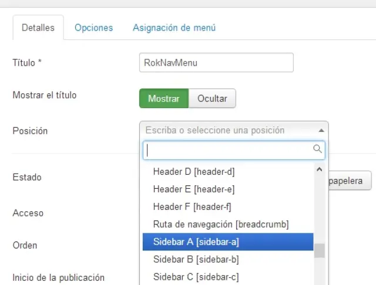The height and width of the screenshot is (285, 376).
Task: Choose Sidebar B [sidebar-b] position
Action: pos(196,259)
